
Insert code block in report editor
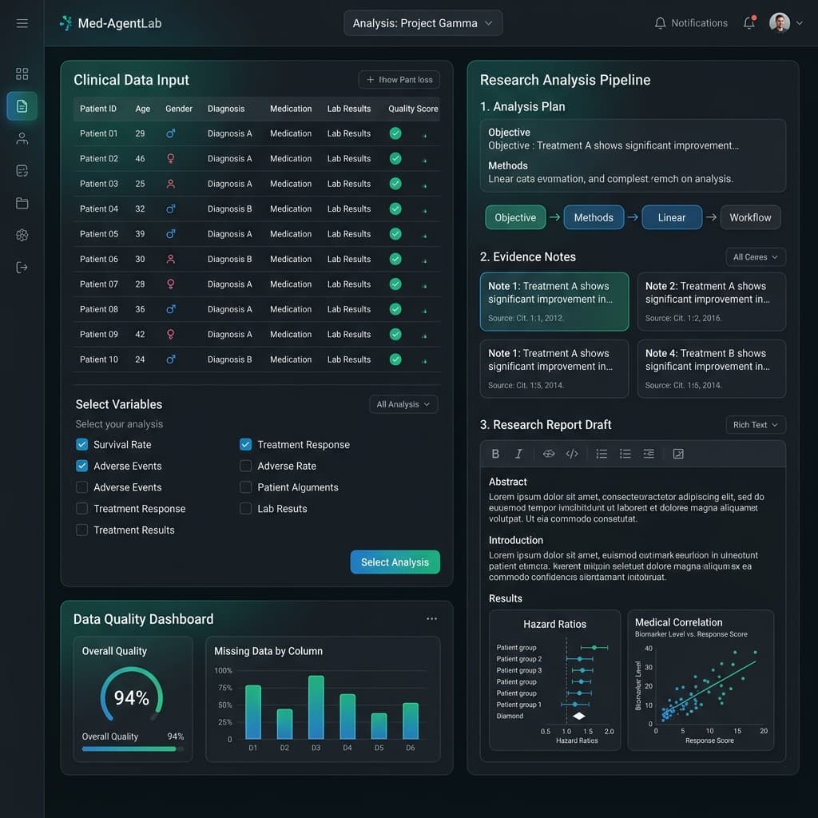tap(572, 454)
